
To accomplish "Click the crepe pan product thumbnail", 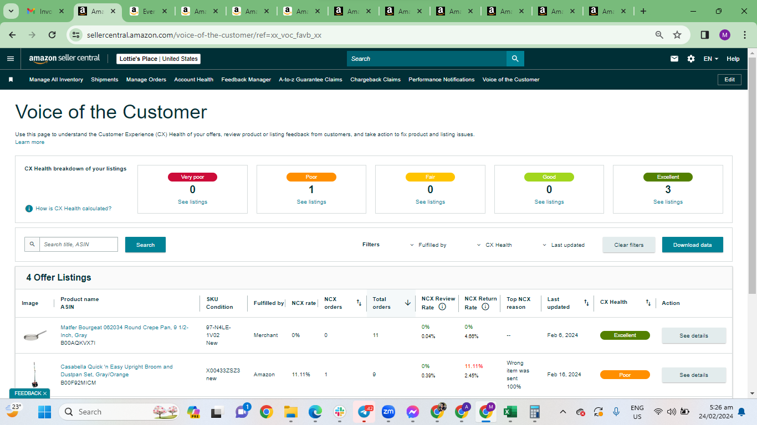I will tap(35, 335).
